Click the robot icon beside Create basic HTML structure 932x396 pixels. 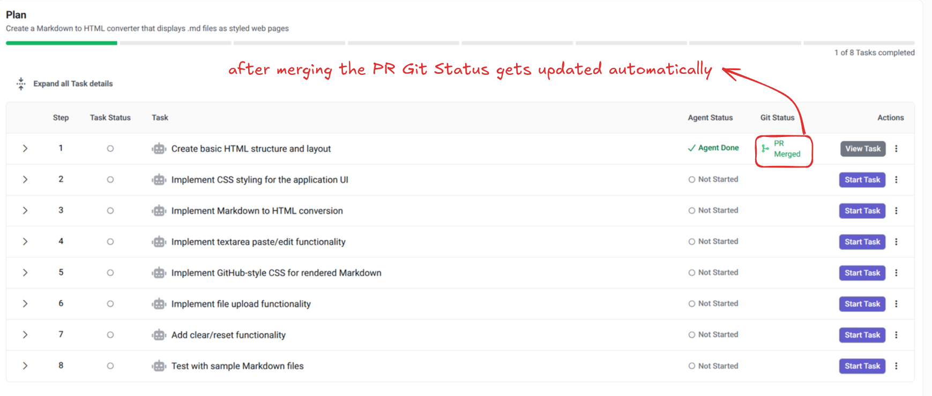point(159,149)
